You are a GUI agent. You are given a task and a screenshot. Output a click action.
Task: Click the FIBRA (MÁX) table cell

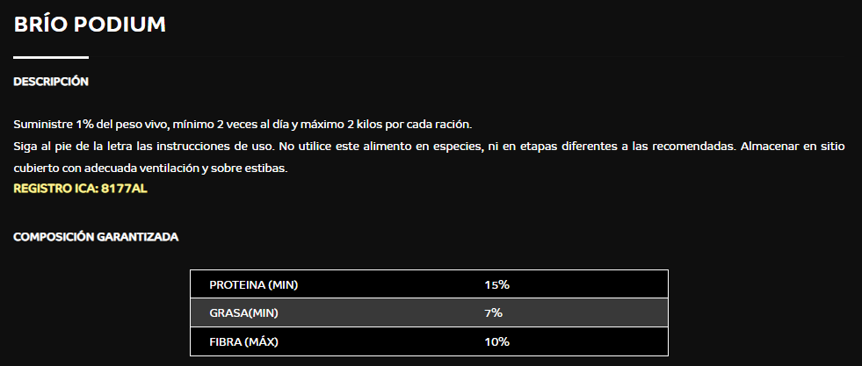[x=243, y=341]
